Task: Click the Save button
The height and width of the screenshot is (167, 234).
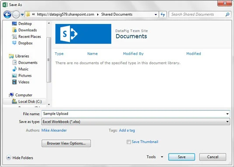Action: tap(182, 157)
